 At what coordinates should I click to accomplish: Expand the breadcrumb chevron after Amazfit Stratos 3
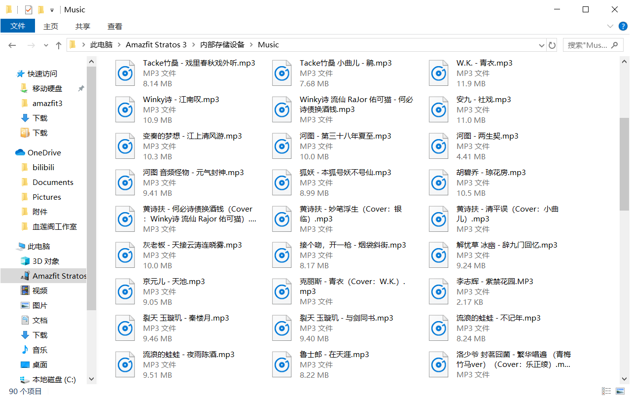point(193,45)
